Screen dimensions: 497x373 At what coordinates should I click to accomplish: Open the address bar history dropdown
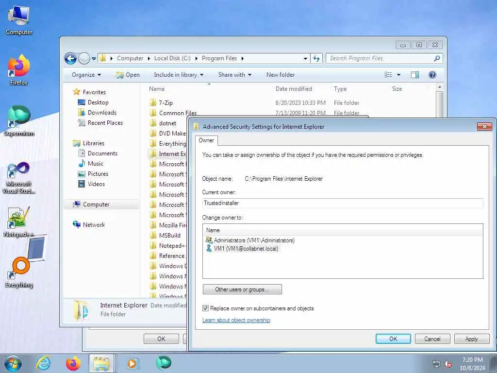305,59
